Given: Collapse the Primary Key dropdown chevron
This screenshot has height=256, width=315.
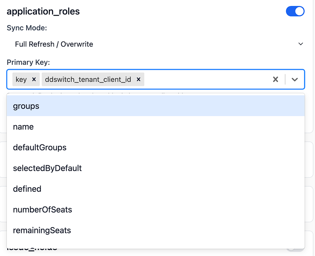Looking at the screenshot, I should click(295, 80).
